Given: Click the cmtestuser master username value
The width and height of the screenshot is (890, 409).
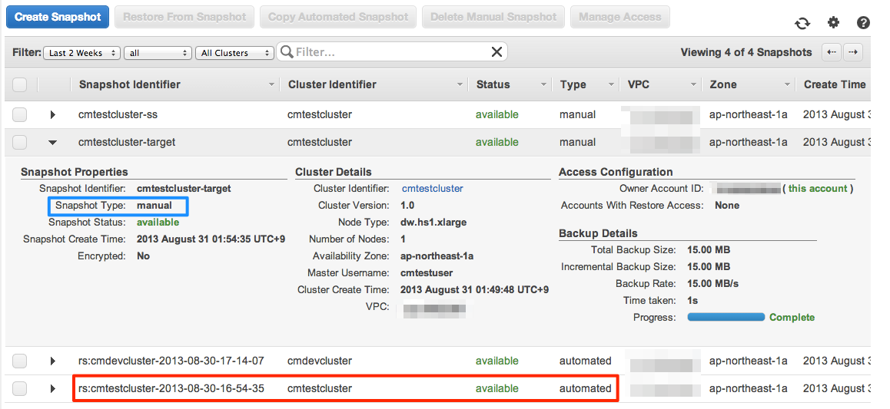Looking at the screenshot, I should click(427, 273).
